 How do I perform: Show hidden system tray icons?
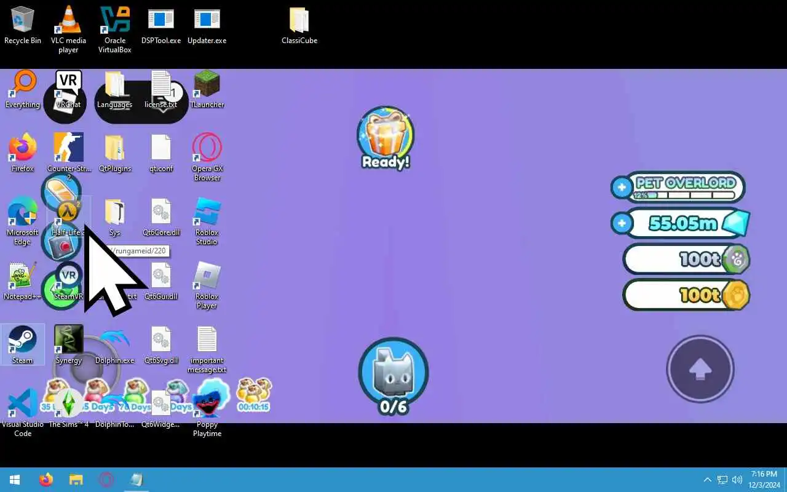click(x=707, y=480)
